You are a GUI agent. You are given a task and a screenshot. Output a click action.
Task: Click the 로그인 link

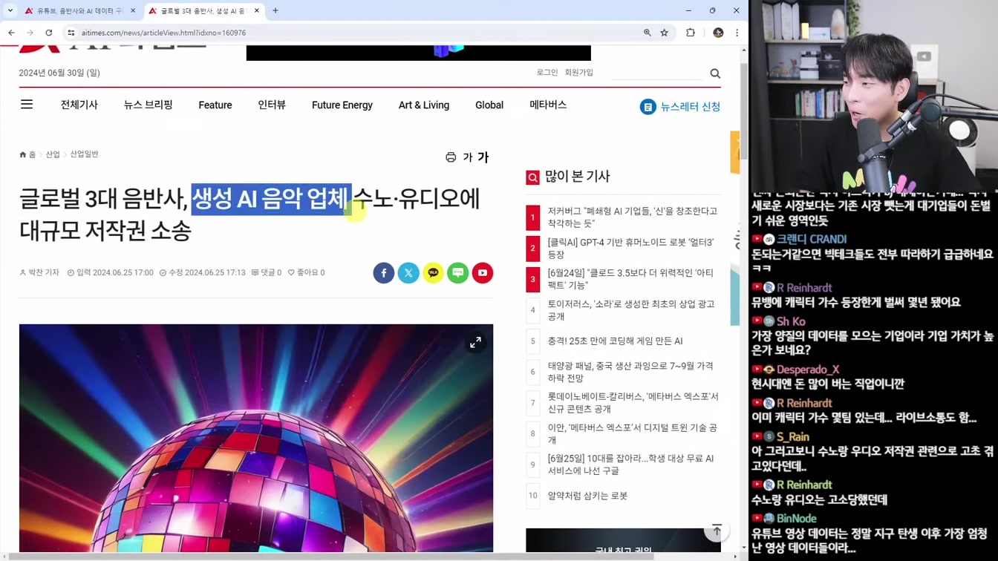point(547,73)
